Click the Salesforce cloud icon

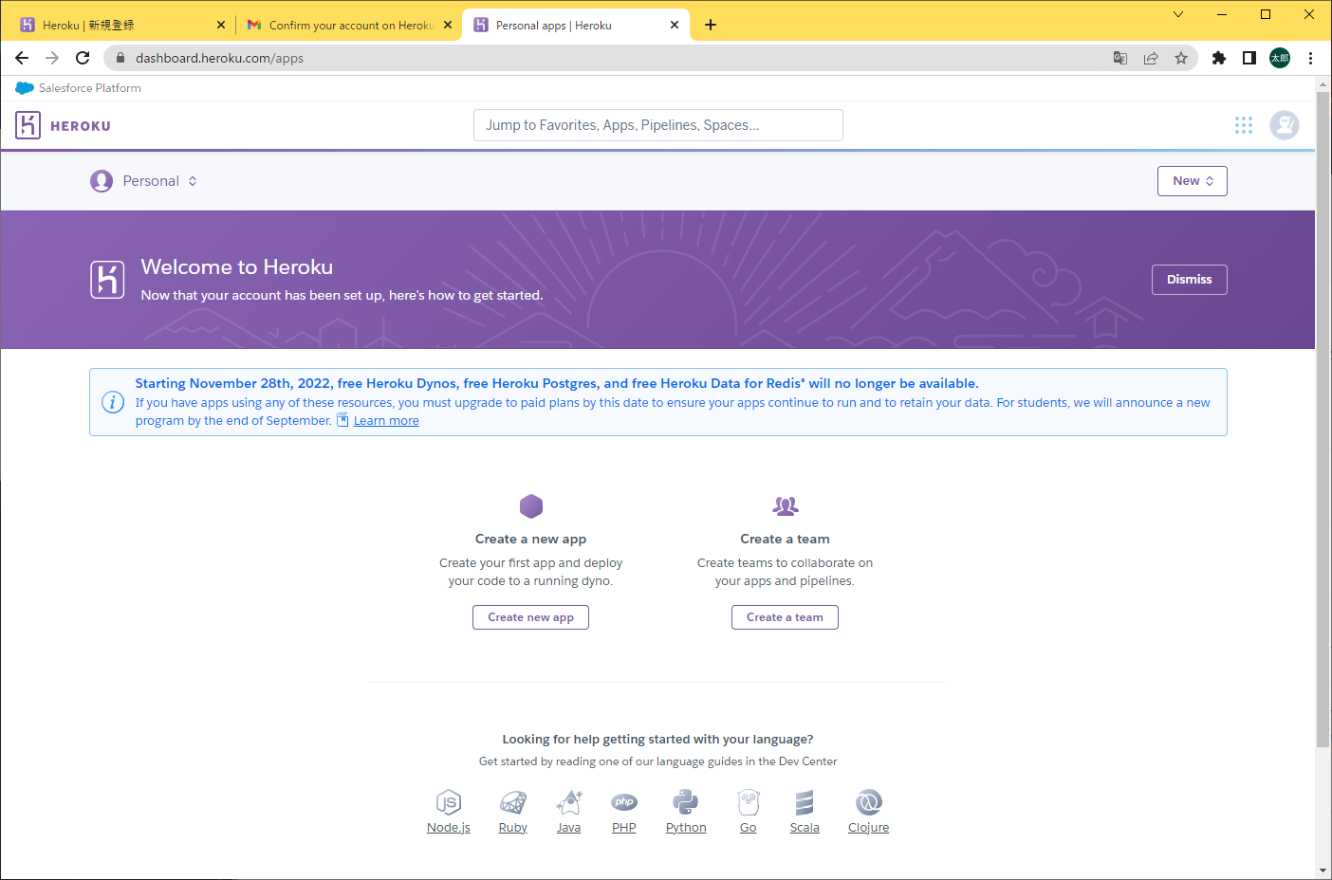(25, 88)
